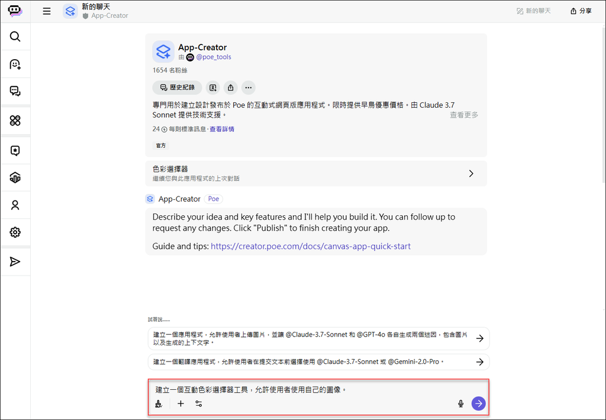Click the share icon in bot card
606x420 pixels.
[231, 88]
